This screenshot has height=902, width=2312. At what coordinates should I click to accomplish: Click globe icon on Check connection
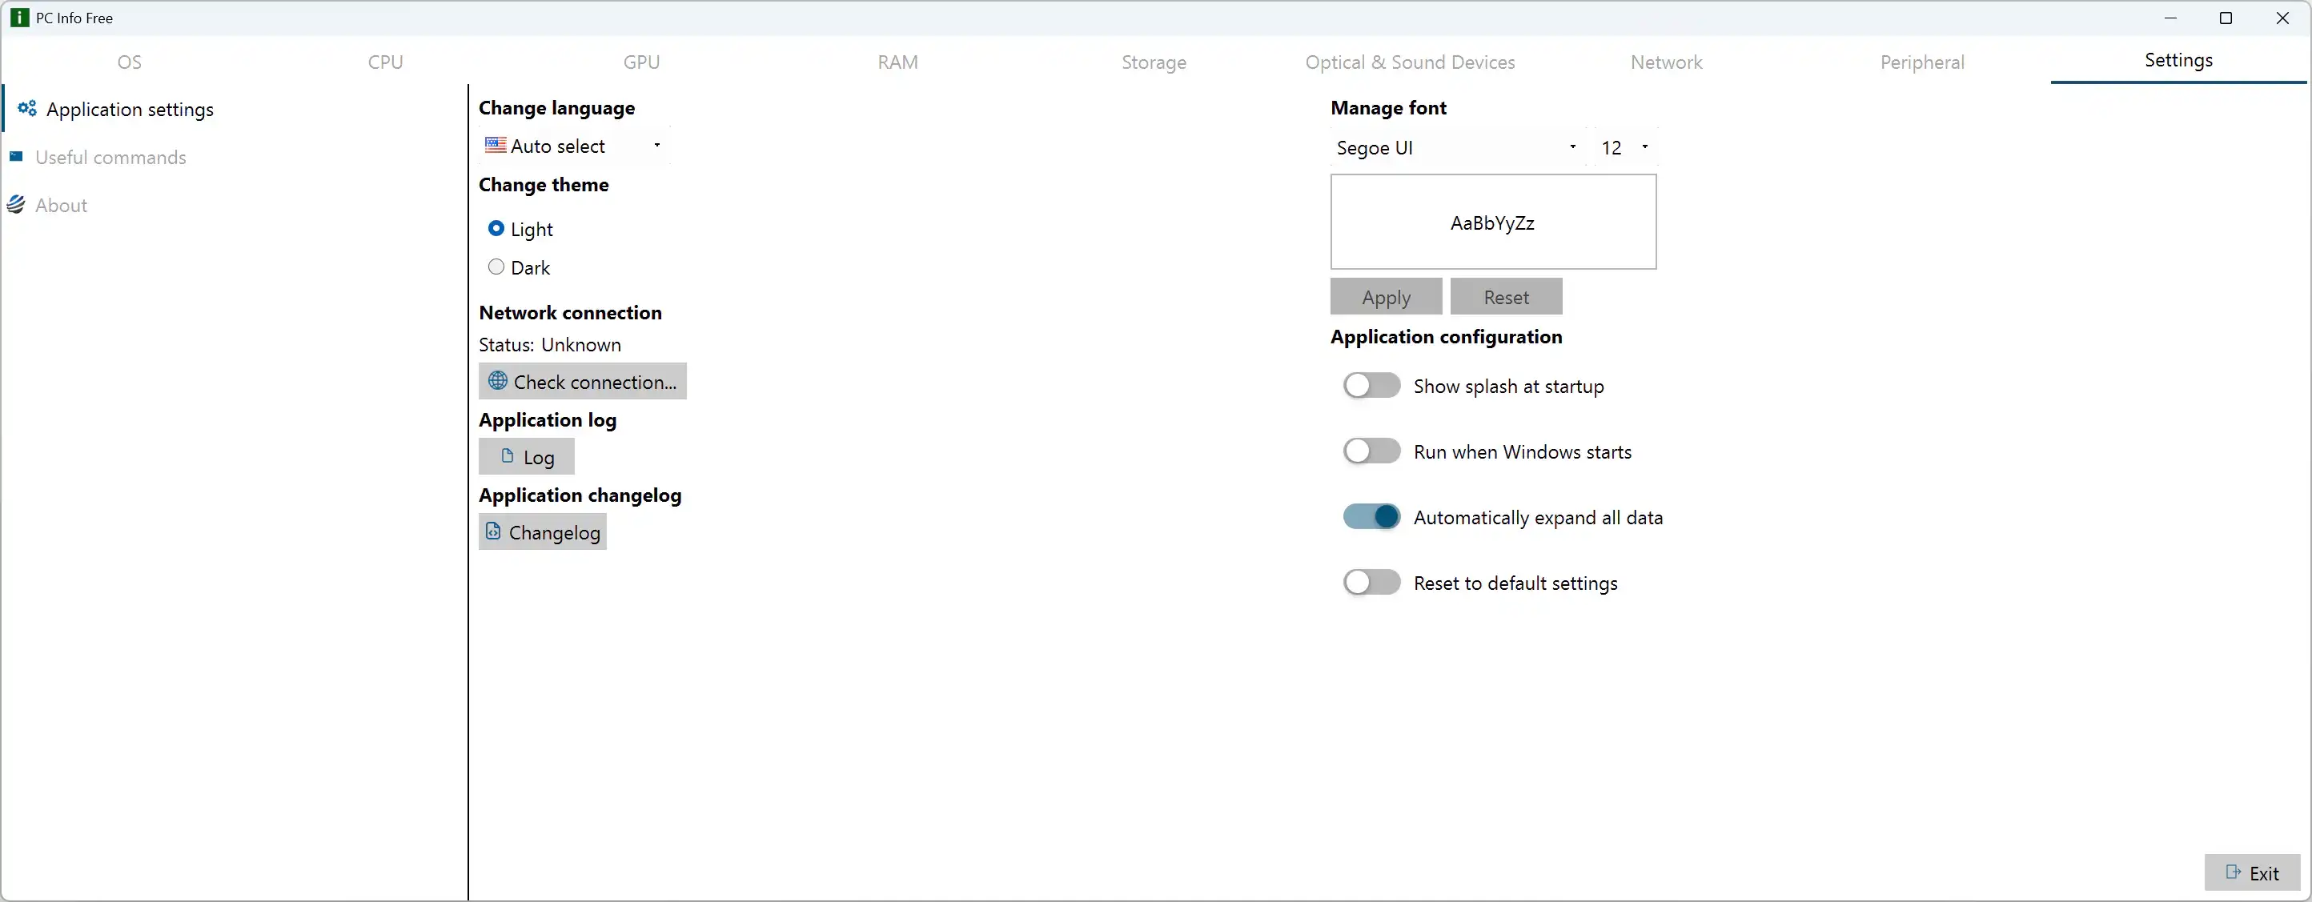tap(497, 380)
